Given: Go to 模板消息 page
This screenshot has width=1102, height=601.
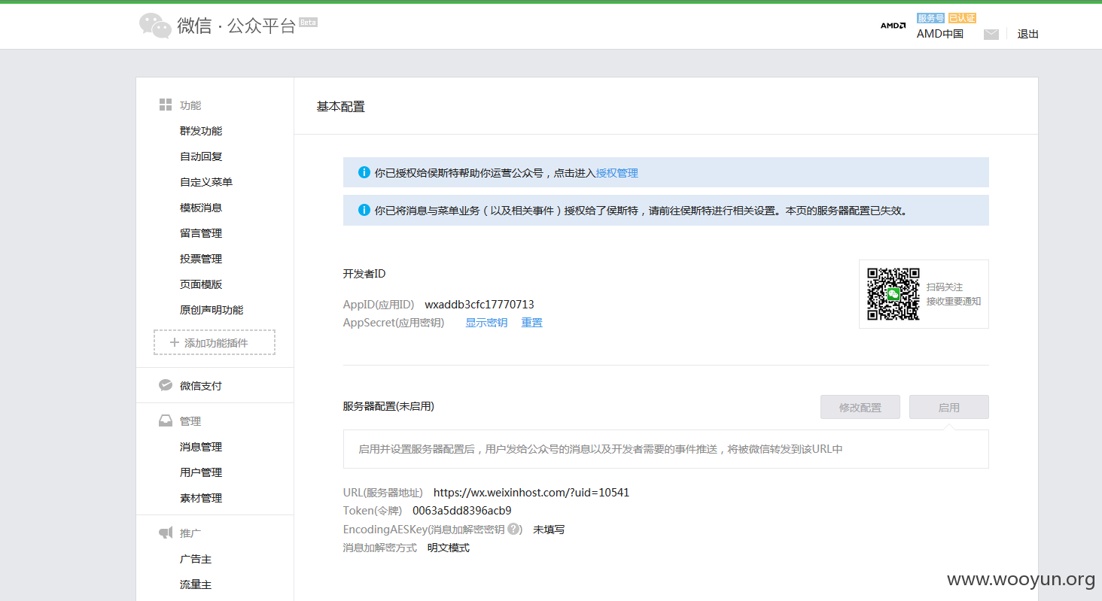Looking at the screenshot, I should pyautogui.click(x=201, y=208).
